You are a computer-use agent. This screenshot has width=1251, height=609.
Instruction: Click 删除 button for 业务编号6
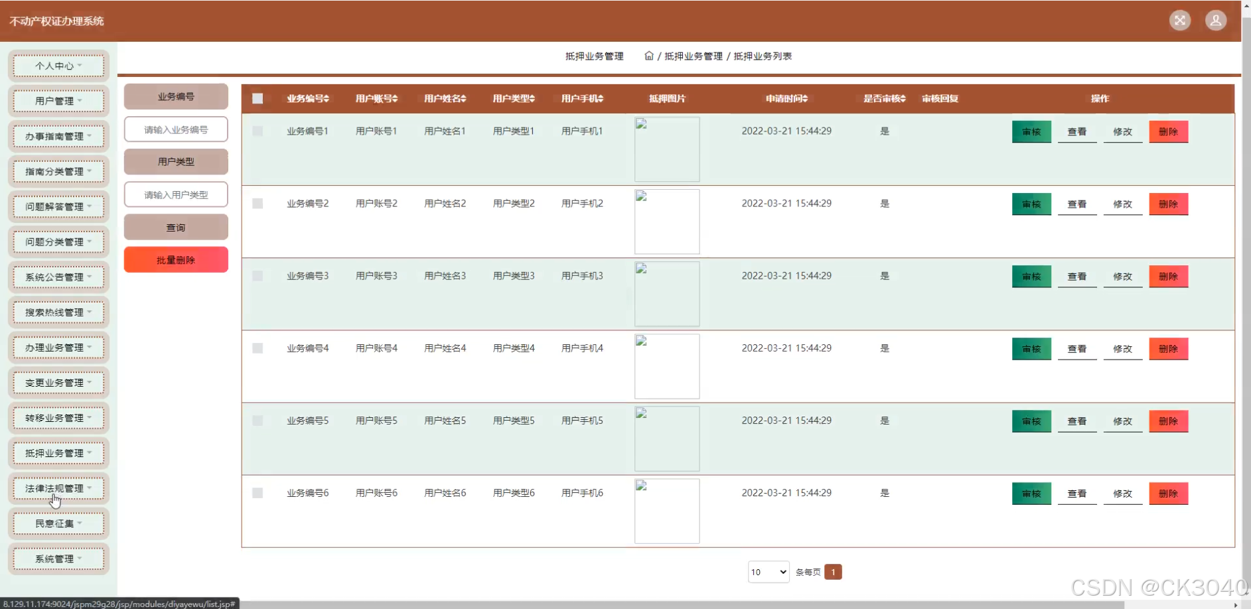tap(1169, 493)
